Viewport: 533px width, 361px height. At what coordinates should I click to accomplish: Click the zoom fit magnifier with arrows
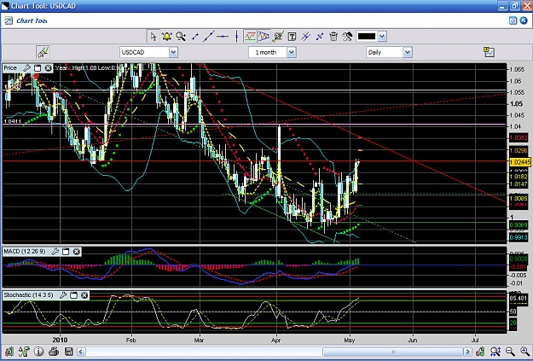coord(495,352)
